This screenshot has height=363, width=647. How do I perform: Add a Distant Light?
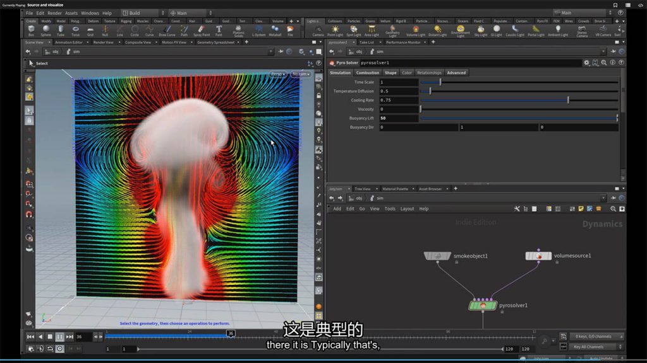click(437, 31)
